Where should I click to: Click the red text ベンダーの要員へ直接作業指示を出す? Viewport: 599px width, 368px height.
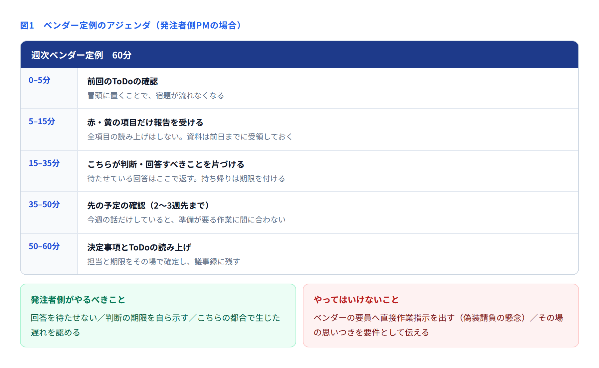[x=384, y=318]
